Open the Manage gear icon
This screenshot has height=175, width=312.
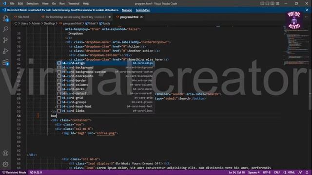pos(5,164)
